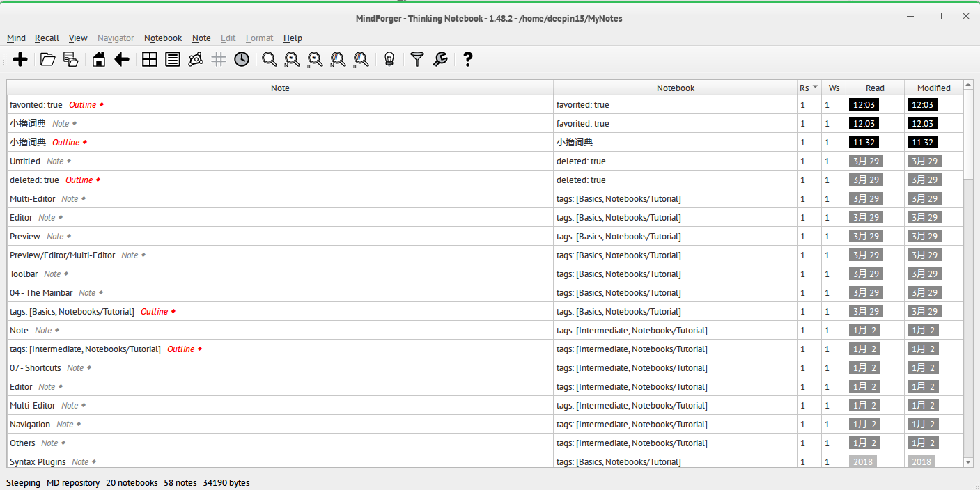This screenshot has height=490, width=980.
Task: Sort by the Modified column header
Action: (x=933, y=88)
